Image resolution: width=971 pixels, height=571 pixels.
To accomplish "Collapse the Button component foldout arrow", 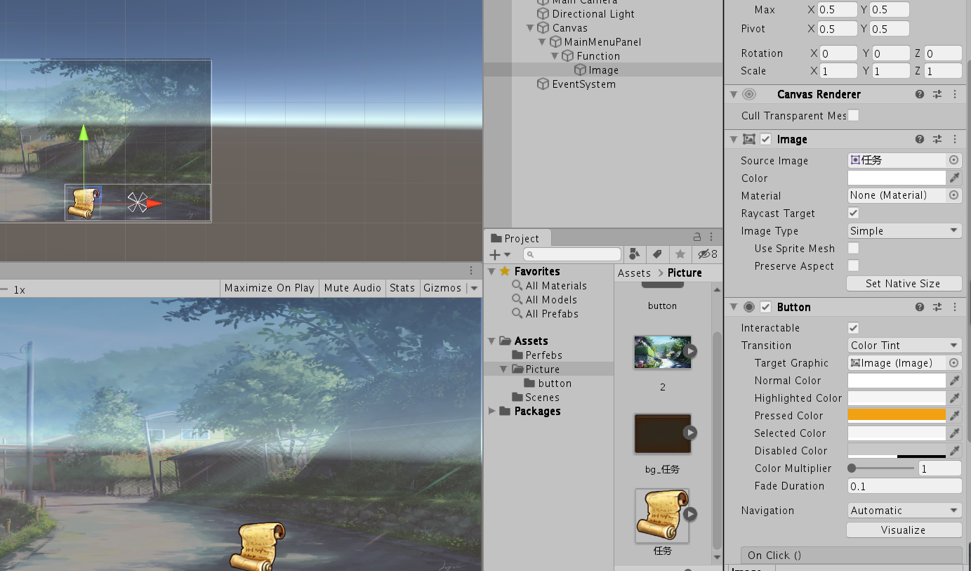I will click(x=734, y=307).
